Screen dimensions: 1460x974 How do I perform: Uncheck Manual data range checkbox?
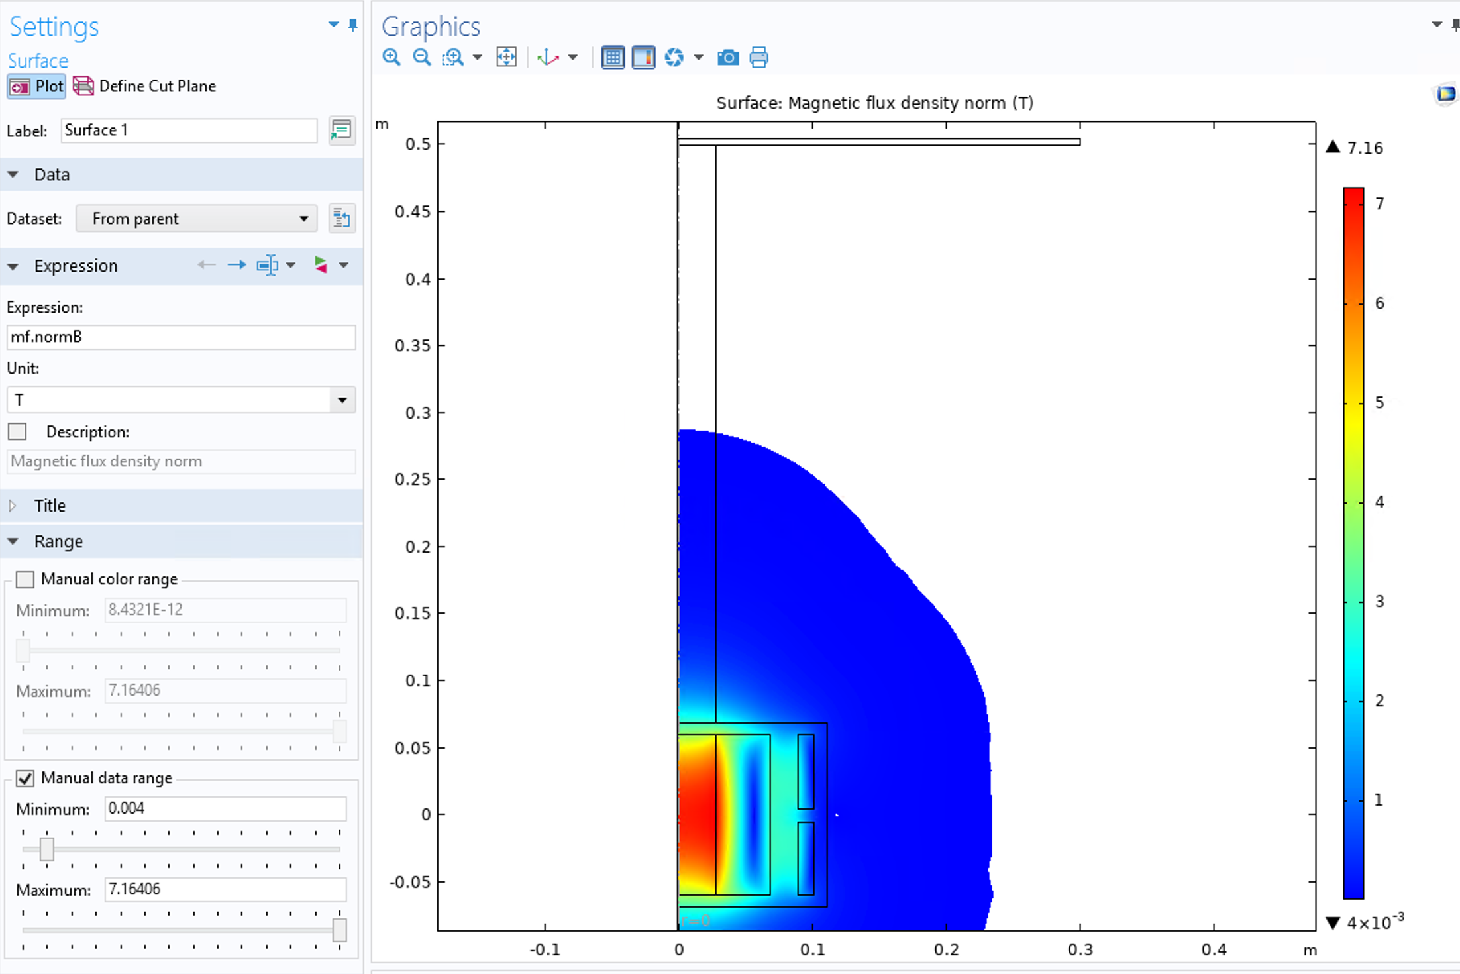[25, 778]
